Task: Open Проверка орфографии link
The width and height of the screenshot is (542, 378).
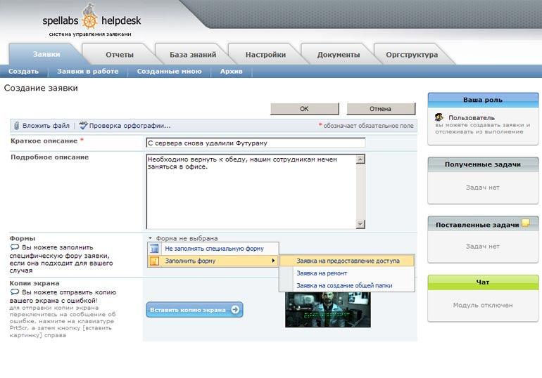Action: [130, 126]
